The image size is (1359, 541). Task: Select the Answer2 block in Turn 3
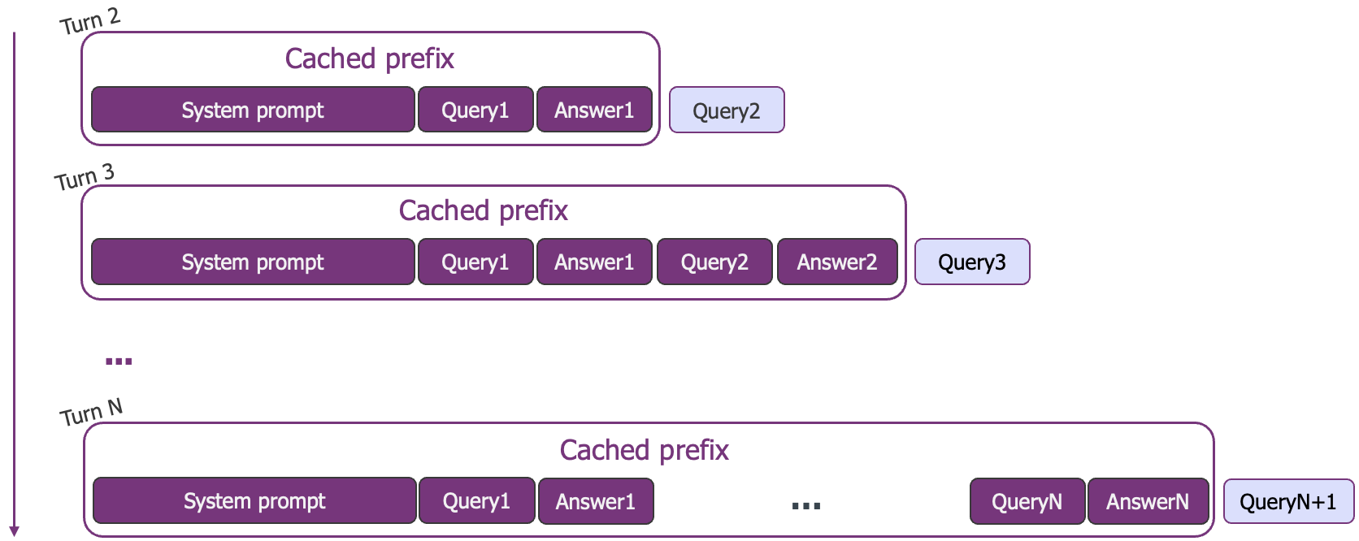837,262
